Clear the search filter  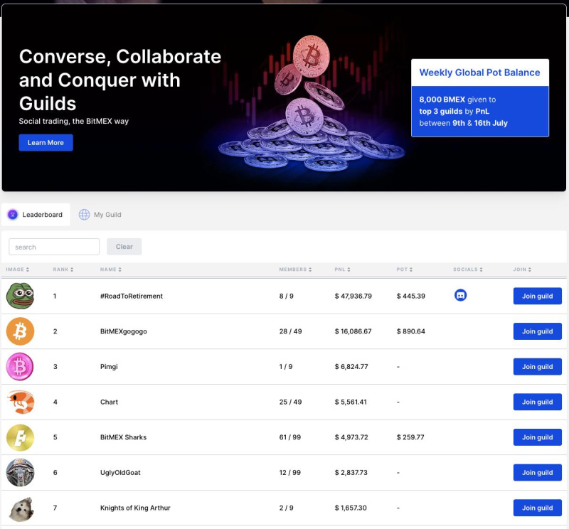pos(124,247)
